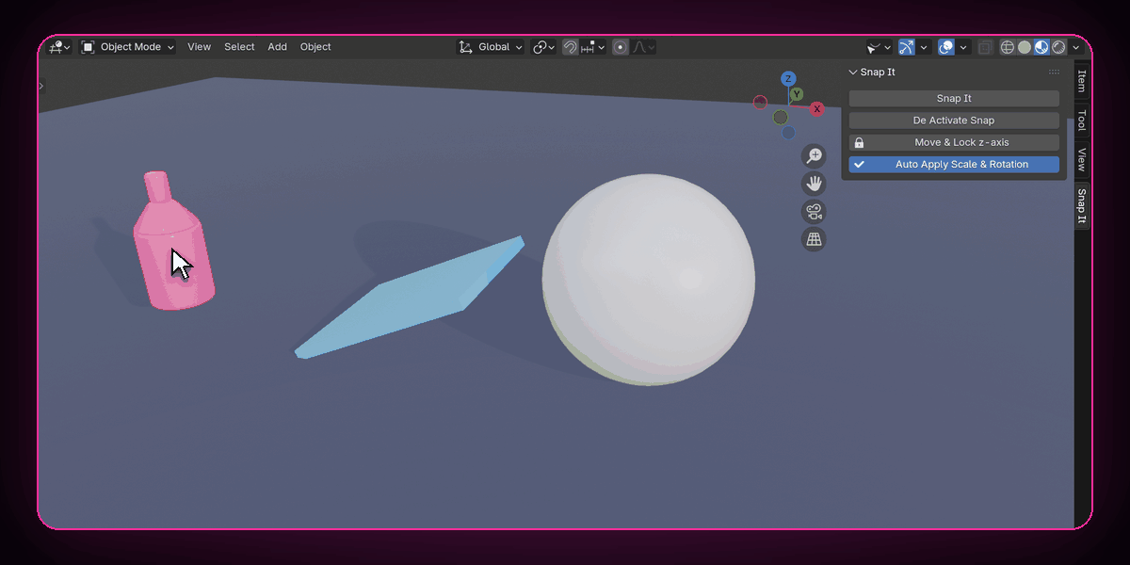Click the Z axis on the navigation gizmo

pos(788,79)
